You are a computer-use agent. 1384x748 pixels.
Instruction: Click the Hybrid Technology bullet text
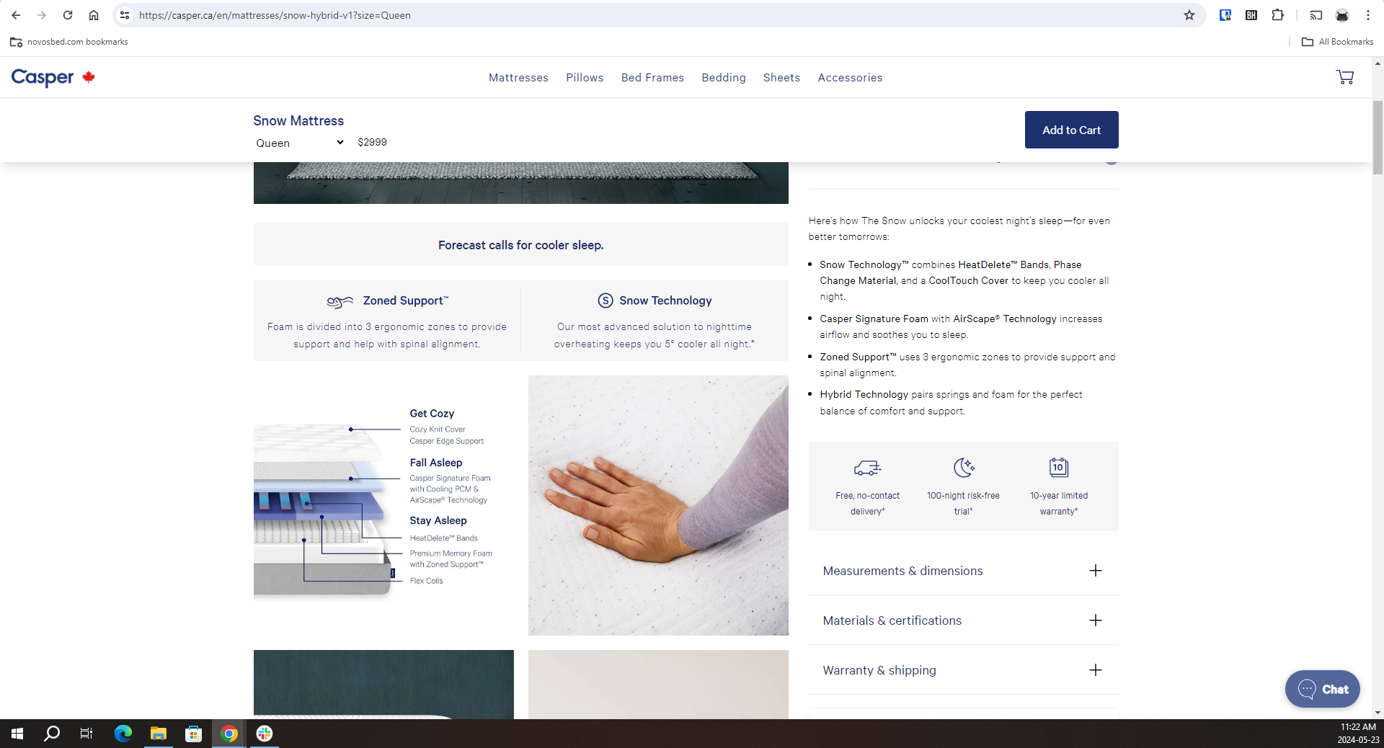pos(951,403)
